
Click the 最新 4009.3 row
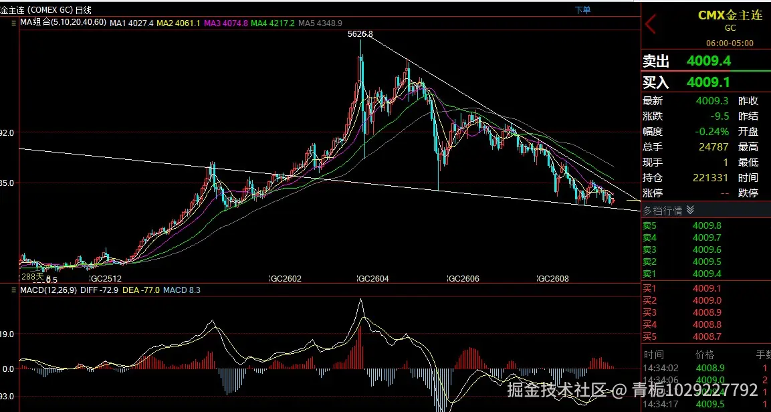(687, 101)
